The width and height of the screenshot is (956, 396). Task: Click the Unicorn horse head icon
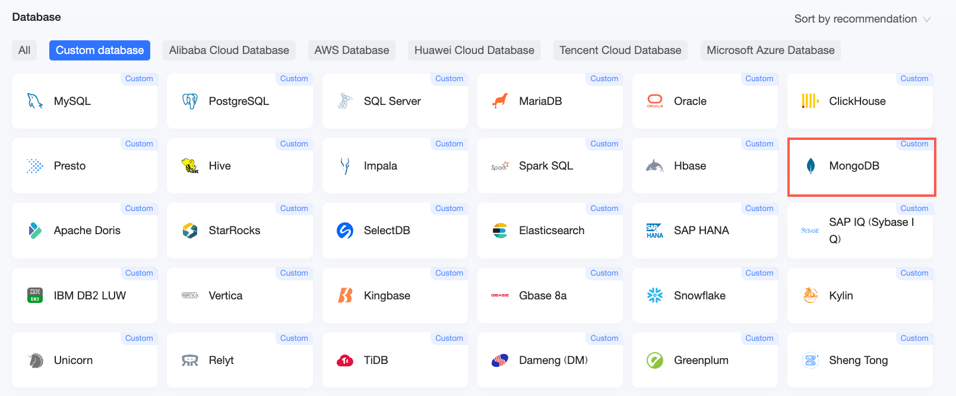(36, 360)
